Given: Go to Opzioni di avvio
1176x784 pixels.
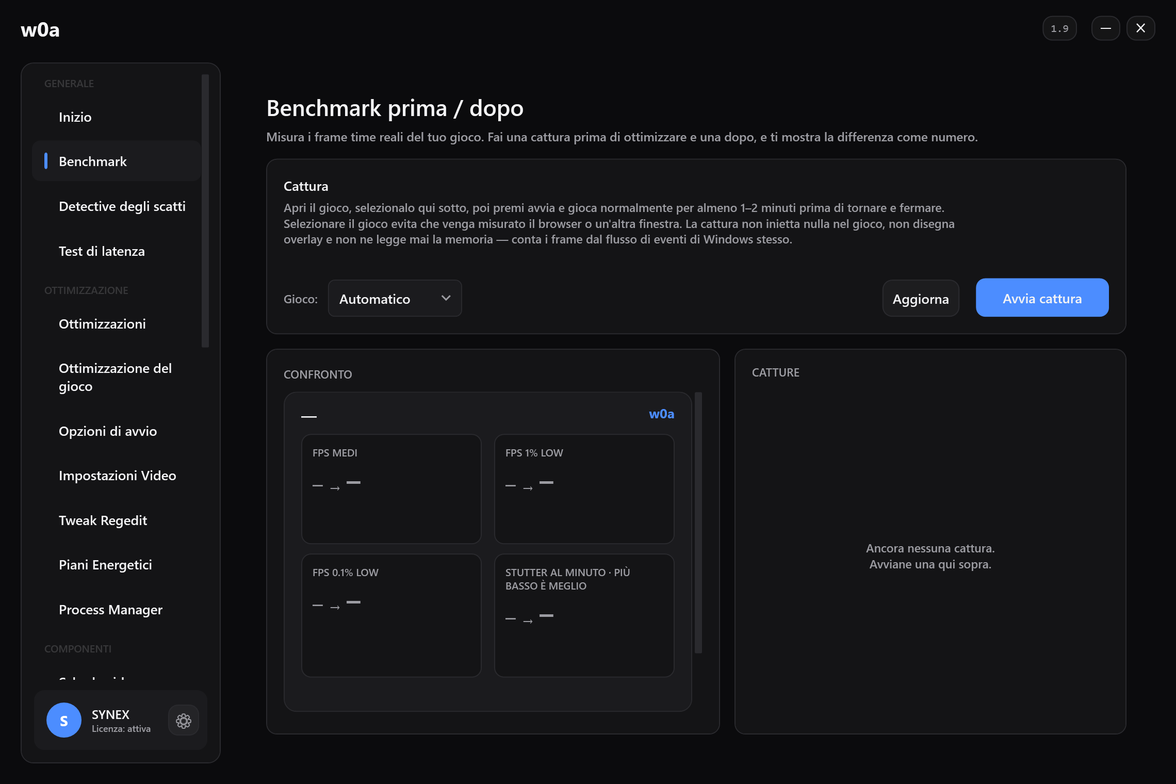Looking at the screenshot, I should tap(117, 431).
